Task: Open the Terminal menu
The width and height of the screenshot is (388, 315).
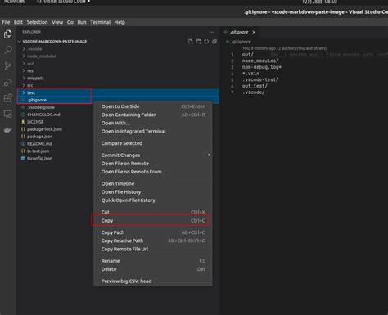Action: pos(101,22)
